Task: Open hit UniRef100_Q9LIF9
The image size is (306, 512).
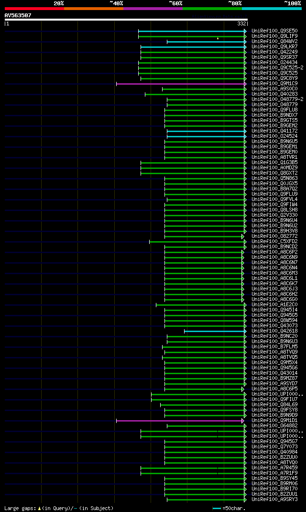Action: click(274, 36)
